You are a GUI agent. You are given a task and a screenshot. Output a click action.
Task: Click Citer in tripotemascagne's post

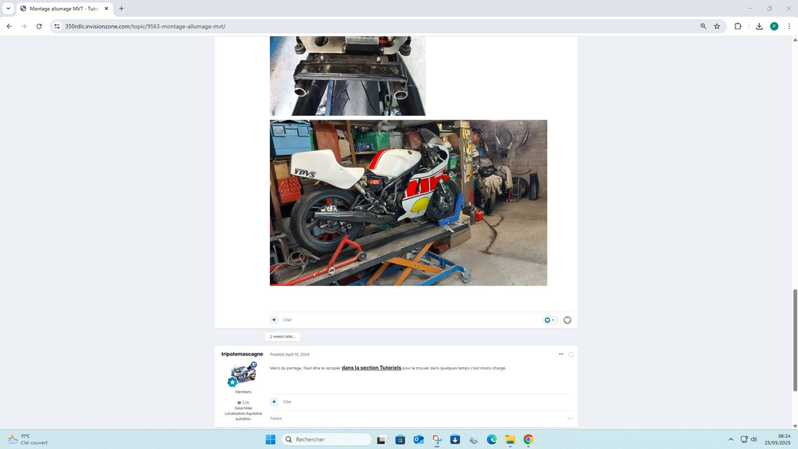coord(287,402)
